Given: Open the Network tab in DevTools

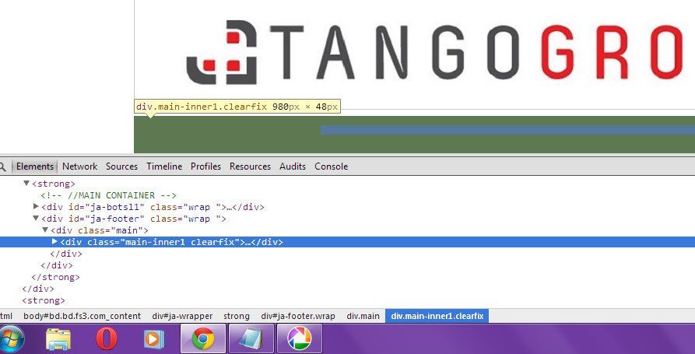Looking at the screenshot, I should (80, 166).
